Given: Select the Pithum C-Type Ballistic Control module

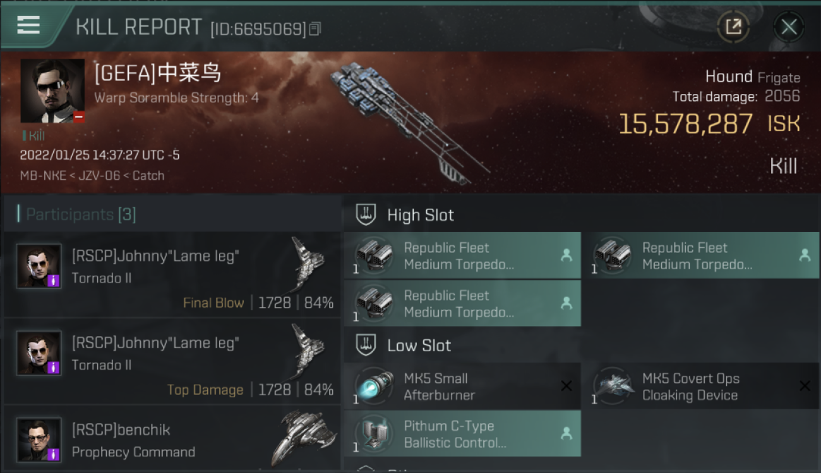Looking at the screenshot, I should (x=462, y=434).
